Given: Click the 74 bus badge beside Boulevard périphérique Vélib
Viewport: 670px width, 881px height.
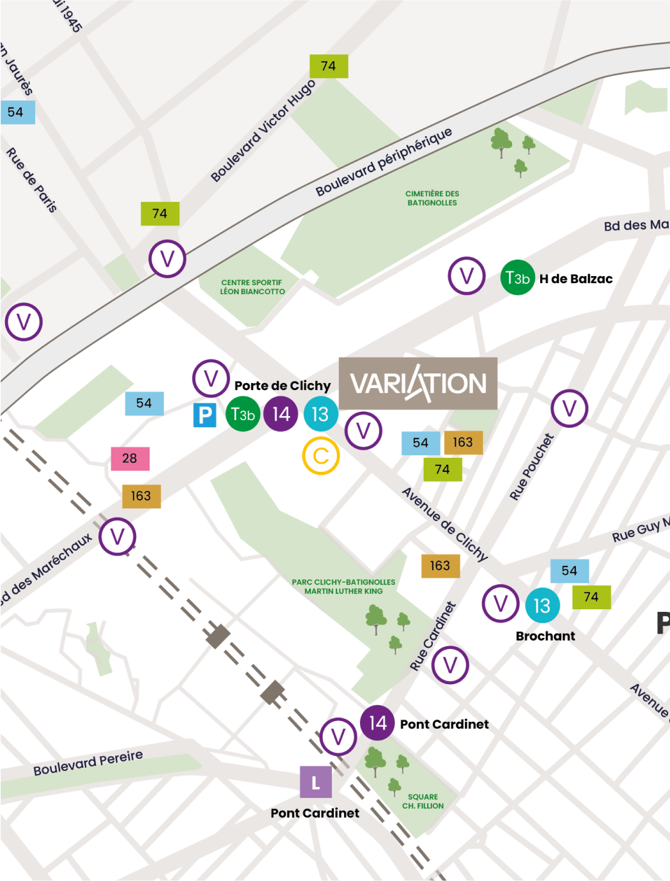Looking at the screenshot, I should pos(160,214).
